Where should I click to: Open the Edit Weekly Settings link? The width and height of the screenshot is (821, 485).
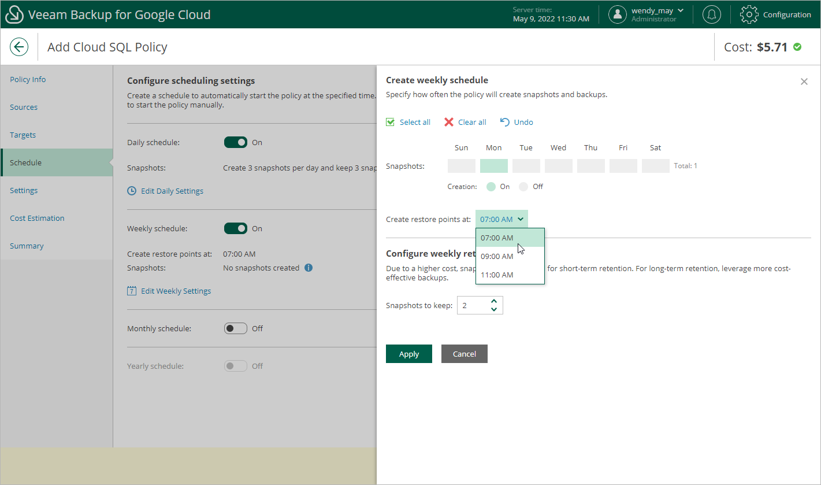tap(176, 291)
